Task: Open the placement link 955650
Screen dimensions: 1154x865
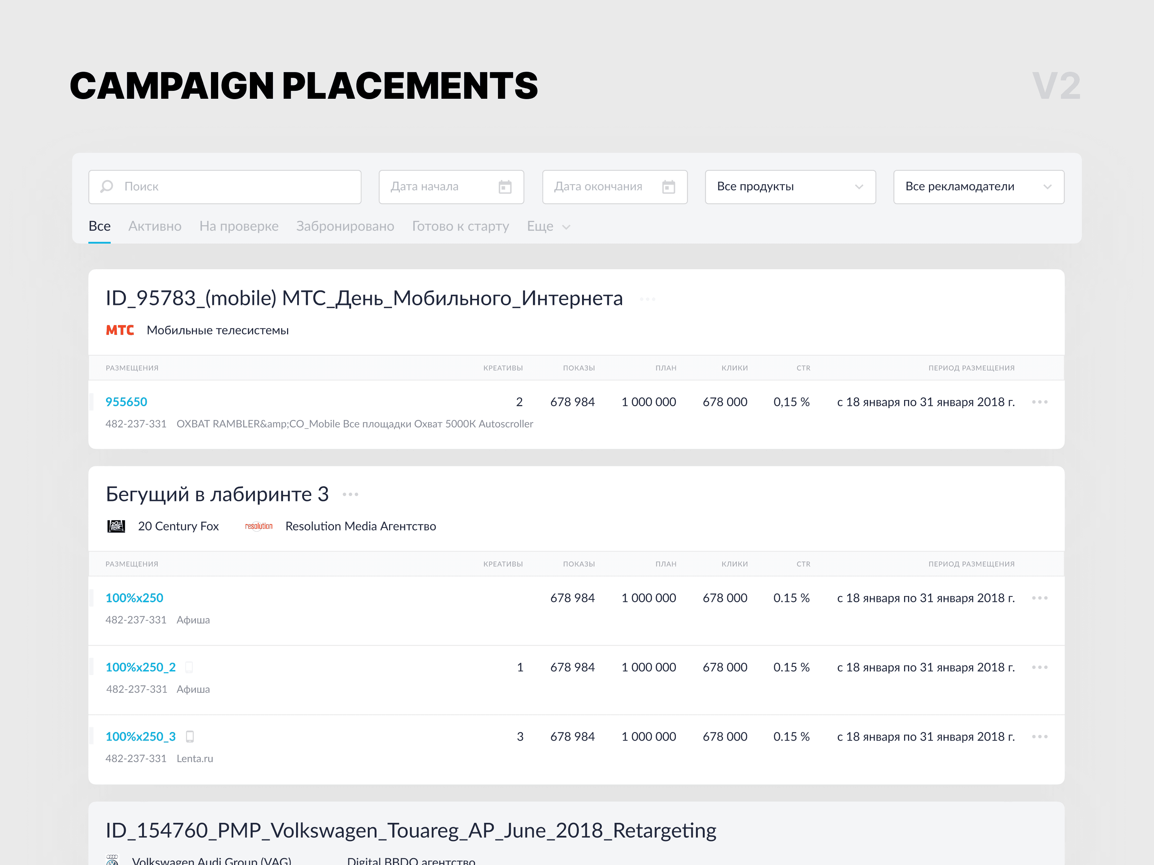Action: click(x=126, y=402)
